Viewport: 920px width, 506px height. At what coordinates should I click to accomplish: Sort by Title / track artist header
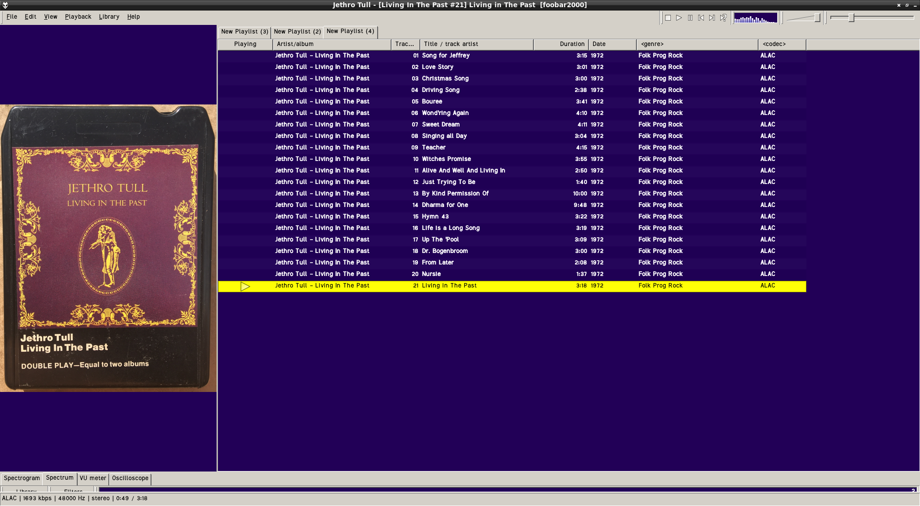[477, 44]
